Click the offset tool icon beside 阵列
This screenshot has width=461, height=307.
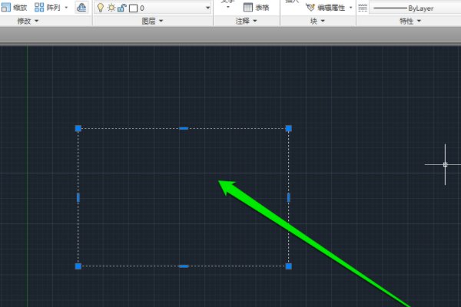coord(81,7)
